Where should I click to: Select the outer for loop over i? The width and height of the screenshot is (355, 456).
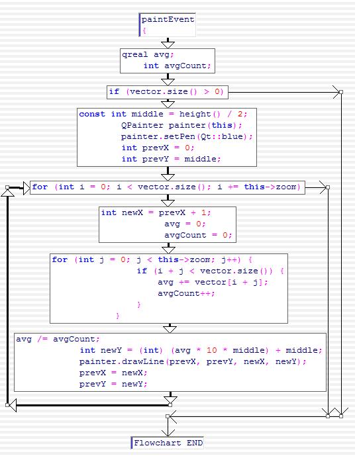[x=168, y=187]
